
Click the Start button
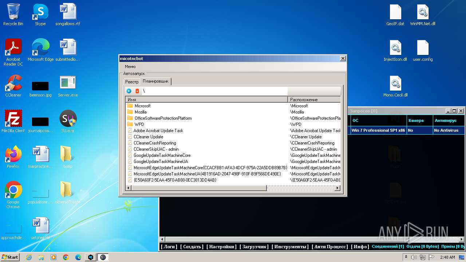click(10, 257)
